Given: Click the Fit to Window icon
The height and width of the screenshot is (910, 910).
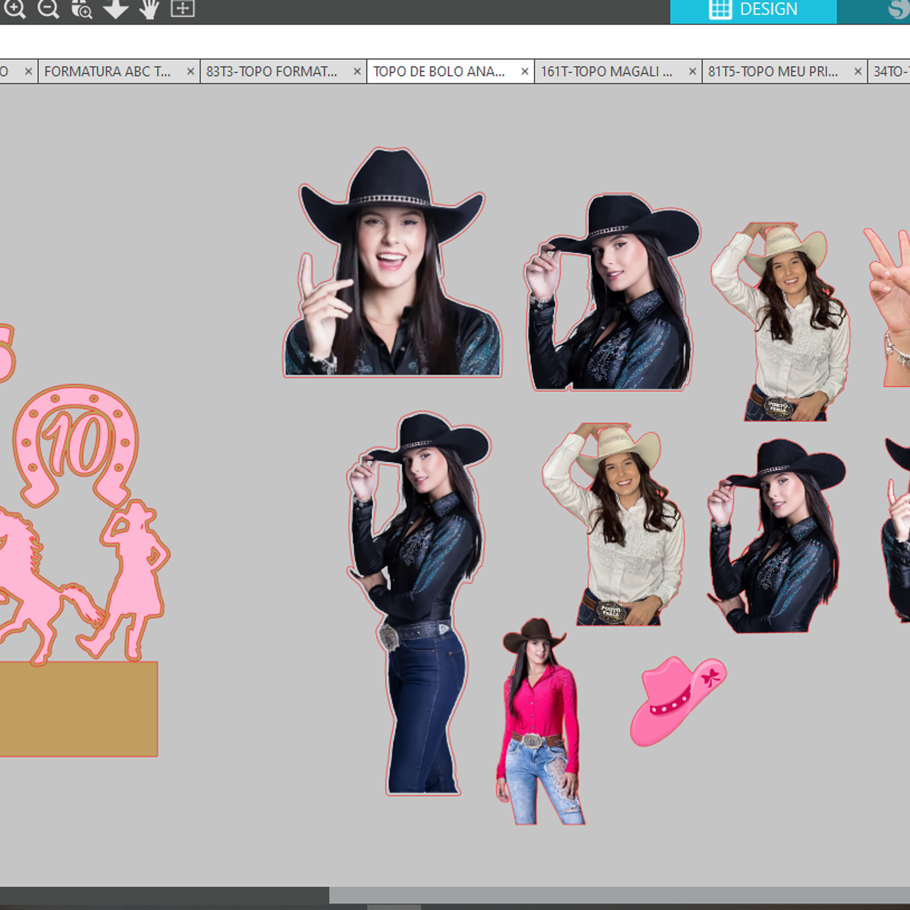Looking at the screenshot, I should coord(182,8).
